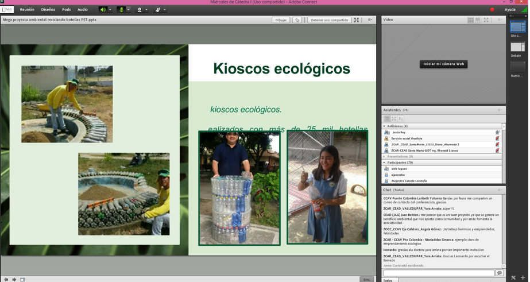
Task: Click the green connection status bars
Action: [524, 9]
